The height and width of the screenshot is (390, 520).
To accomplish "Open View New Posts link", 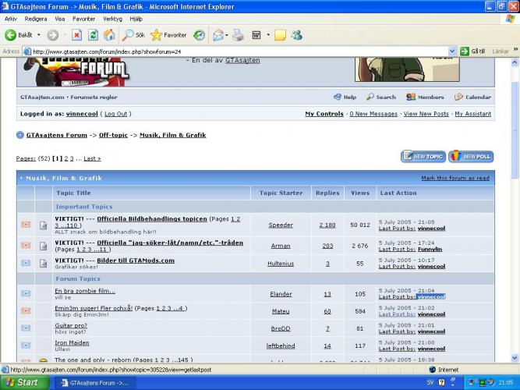I will 426,114.
